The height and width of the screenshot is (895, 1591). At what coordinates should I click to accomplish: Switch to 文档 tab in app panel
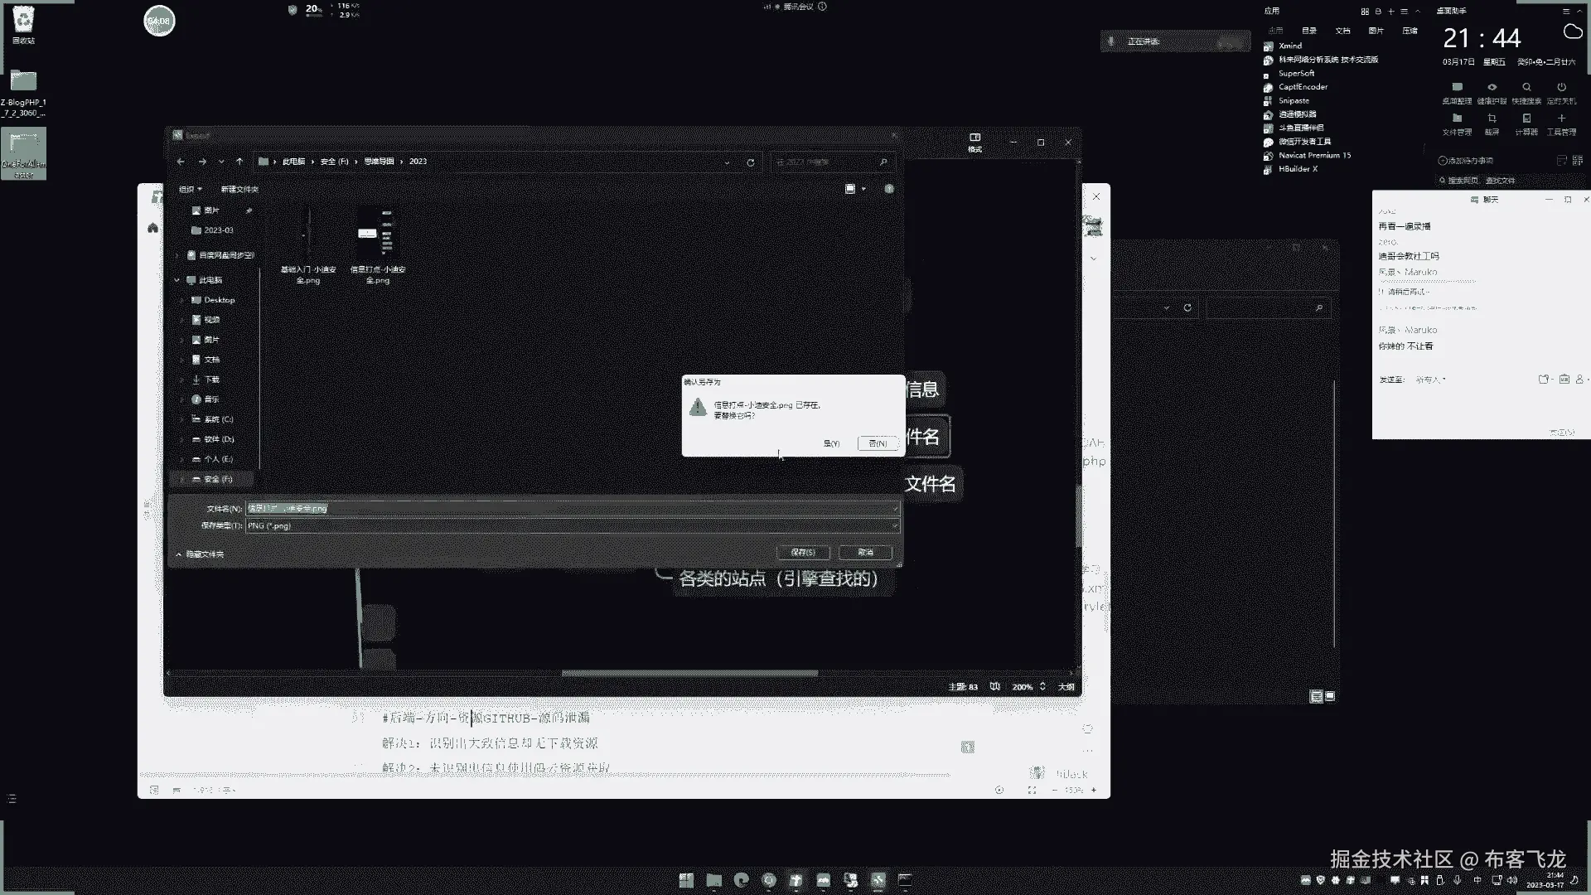(x=1342, y=31)
